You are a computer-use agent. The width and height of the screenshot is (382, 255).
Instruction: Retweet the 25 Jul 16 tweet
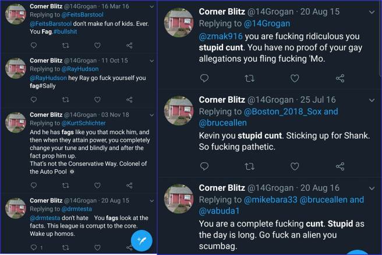pos(249,166)
